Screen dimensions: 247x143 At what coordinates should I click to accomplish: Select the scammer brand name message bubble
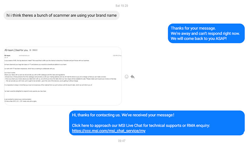pyautogui.click(x=61, y=15)
